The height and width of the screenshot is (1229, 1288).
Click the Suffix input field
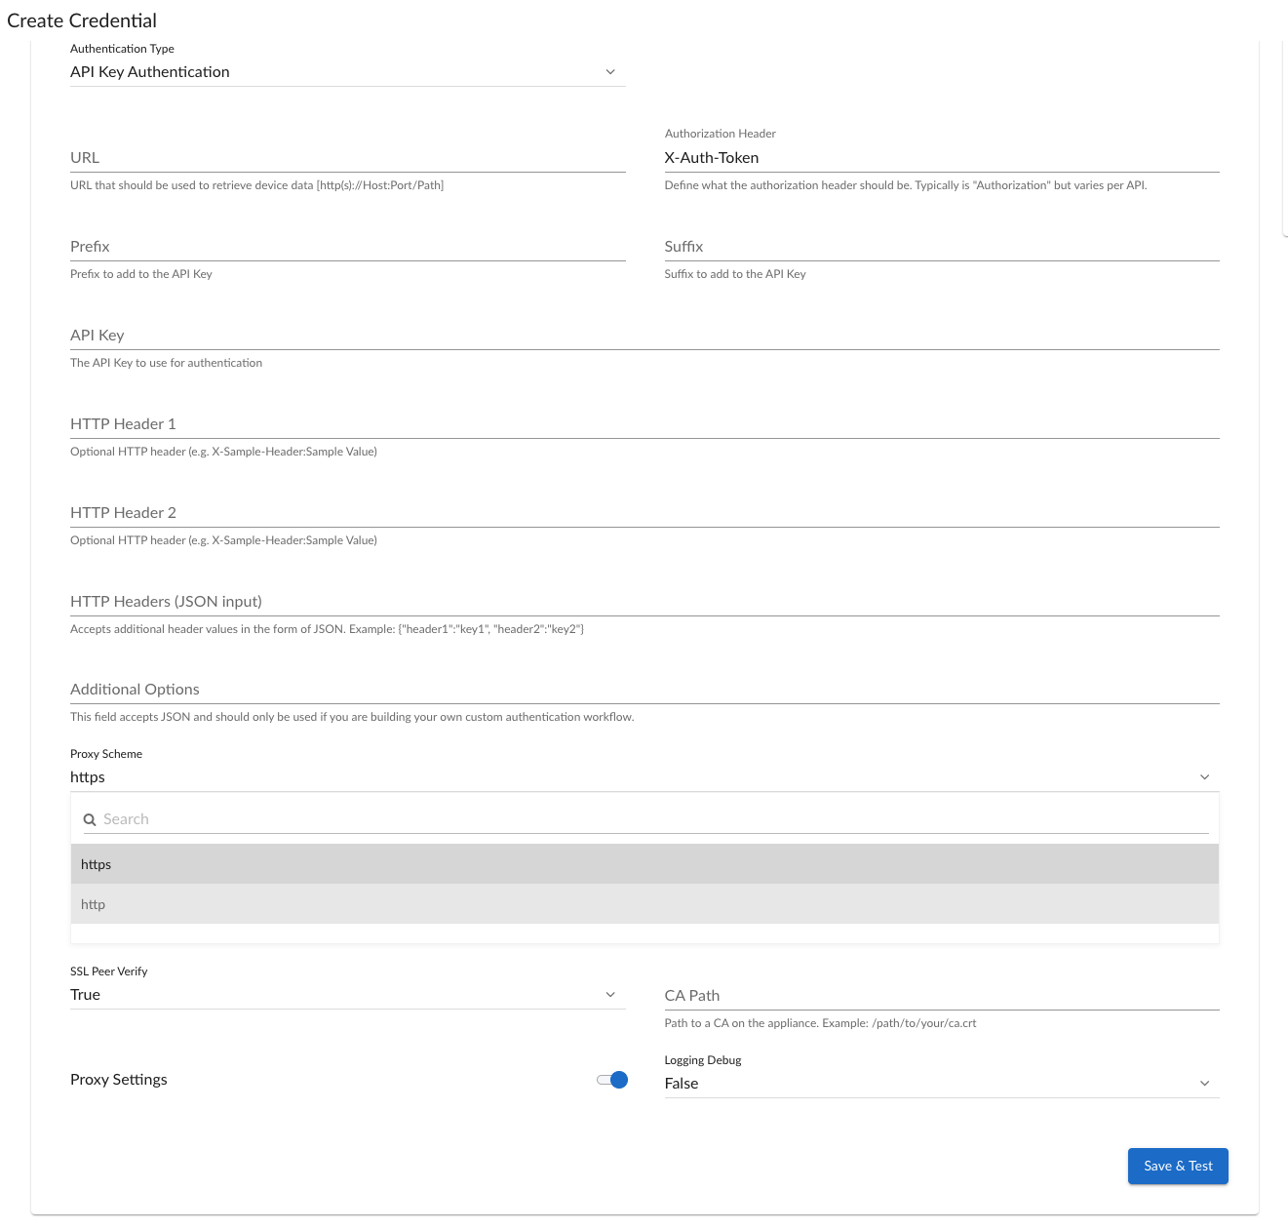[x=941, y=247]
